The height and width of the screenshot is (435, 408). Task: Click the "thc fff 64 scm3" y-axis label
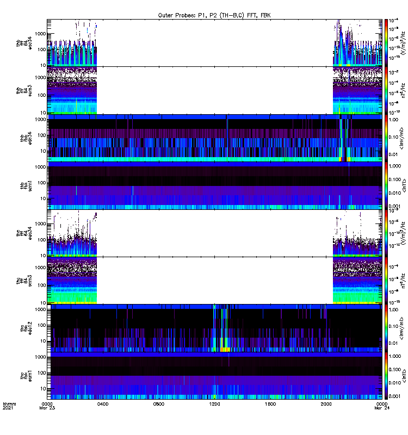pyautogui.click(x=24, y=281)
